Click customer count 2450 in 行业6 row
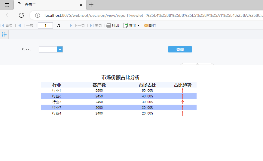The image size is (263, 161). (99, 96)
